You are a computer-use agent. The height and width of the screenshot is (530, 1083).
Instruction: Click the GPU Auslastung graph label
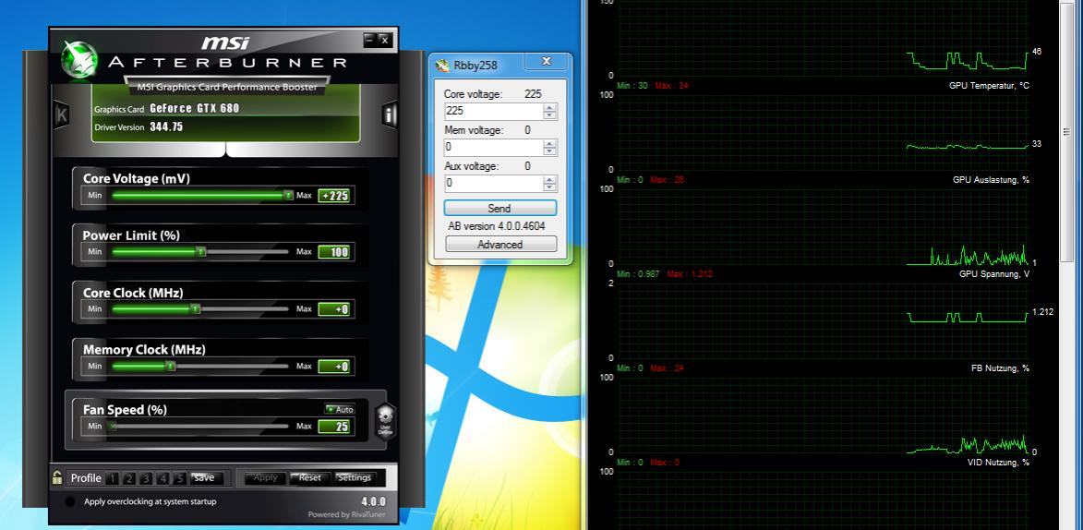click(991, 180)
